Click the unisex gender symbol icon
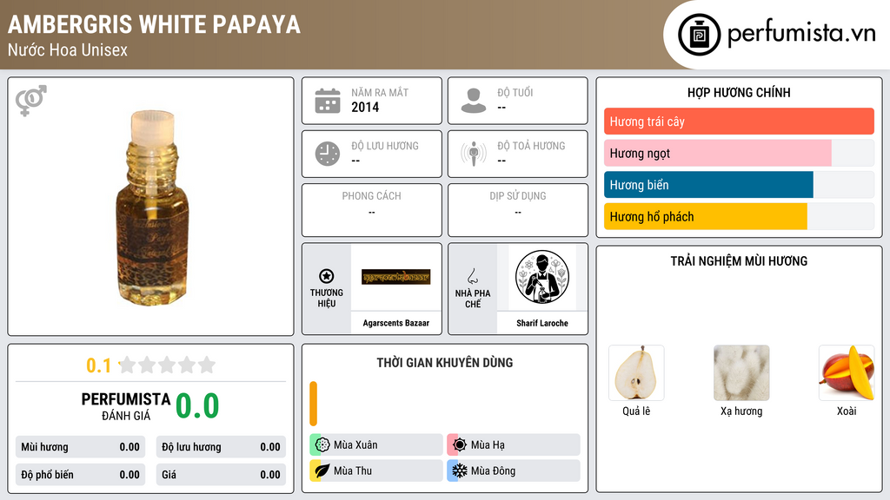890x500 pixels. [31, 101]
